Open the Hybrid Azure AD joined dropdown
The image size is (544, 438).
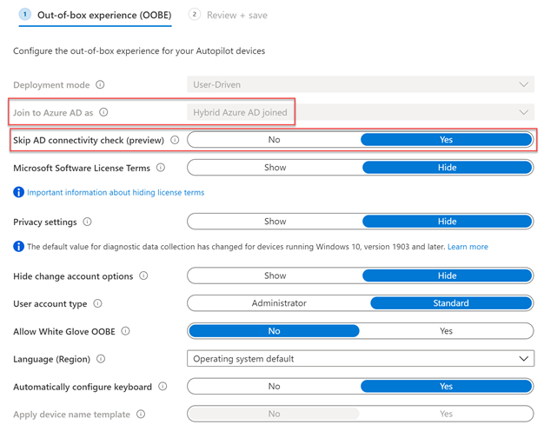click(x=361, y=112)
